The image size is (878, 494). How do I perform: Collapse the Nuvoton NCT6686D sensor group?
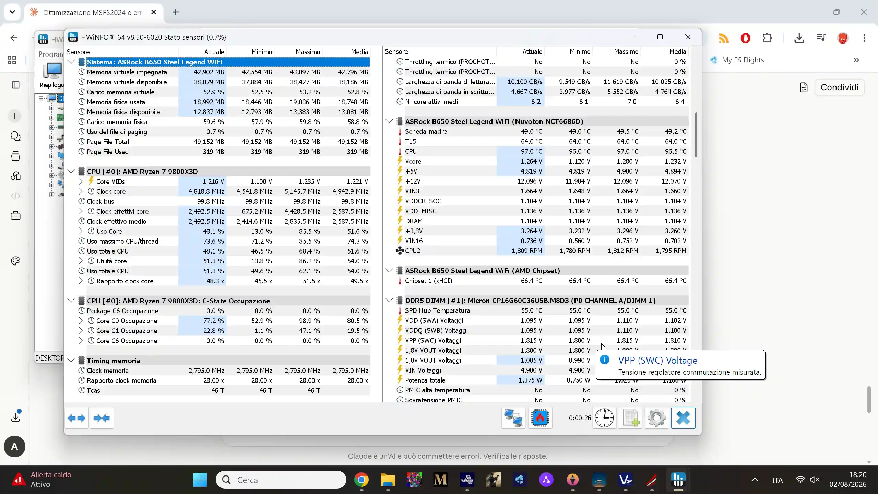click(x=389, y=121)
